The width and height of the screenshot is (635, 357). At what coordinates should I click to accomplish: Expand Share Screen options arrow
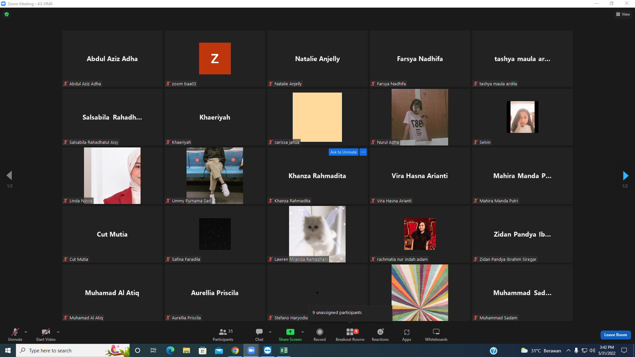click(303, 332)
